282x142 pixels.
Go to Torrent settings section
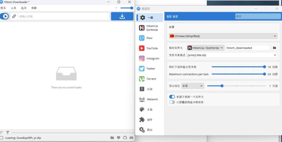[150, 79]
